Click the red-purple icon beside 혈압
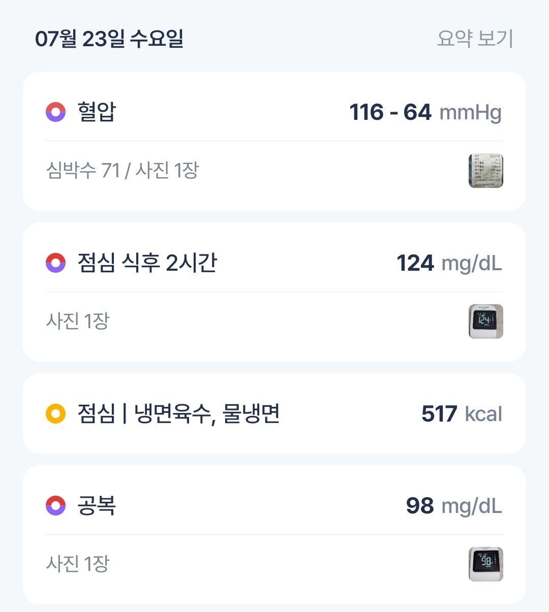 pyautogui.click(x=56, y=112)
